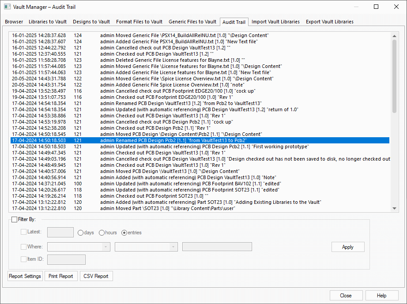This screenshot has height=304, width=407.
Task: Click the Vault Manager title bar icon
Action: (7, 7)
